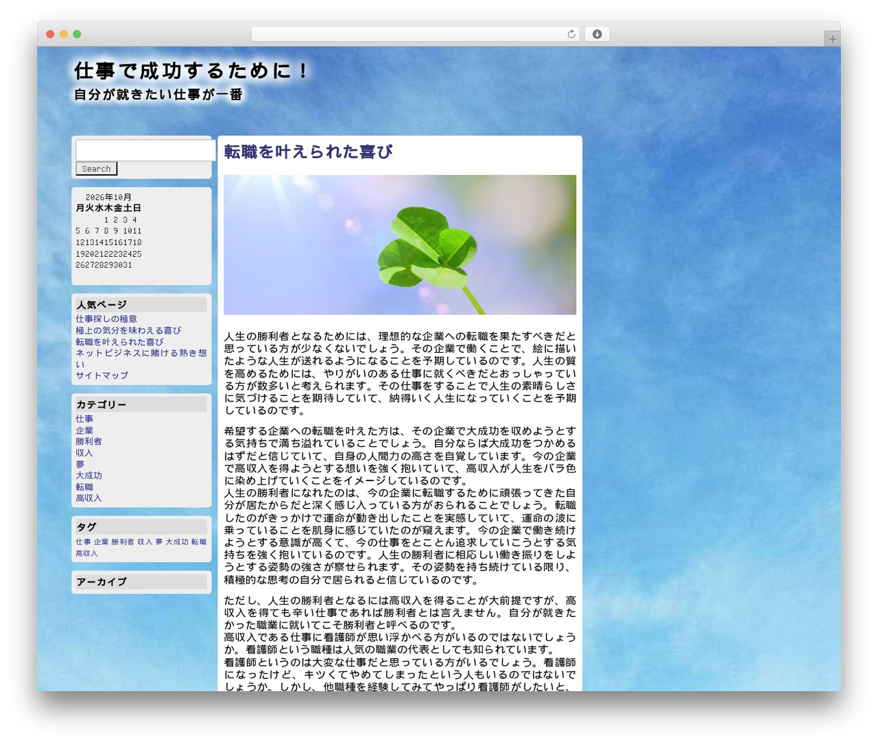Click the sidebar search text field
Image resolution: width=878 pixels, height=744 pixels.
[145, 150]
